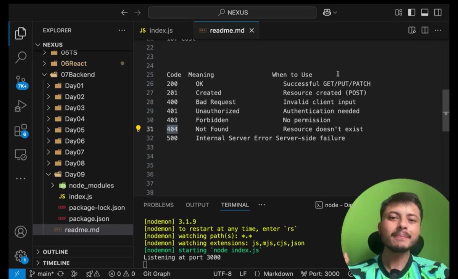Expand the TIMELINE section
Screen dimensions: 458x279
point(83,263)
